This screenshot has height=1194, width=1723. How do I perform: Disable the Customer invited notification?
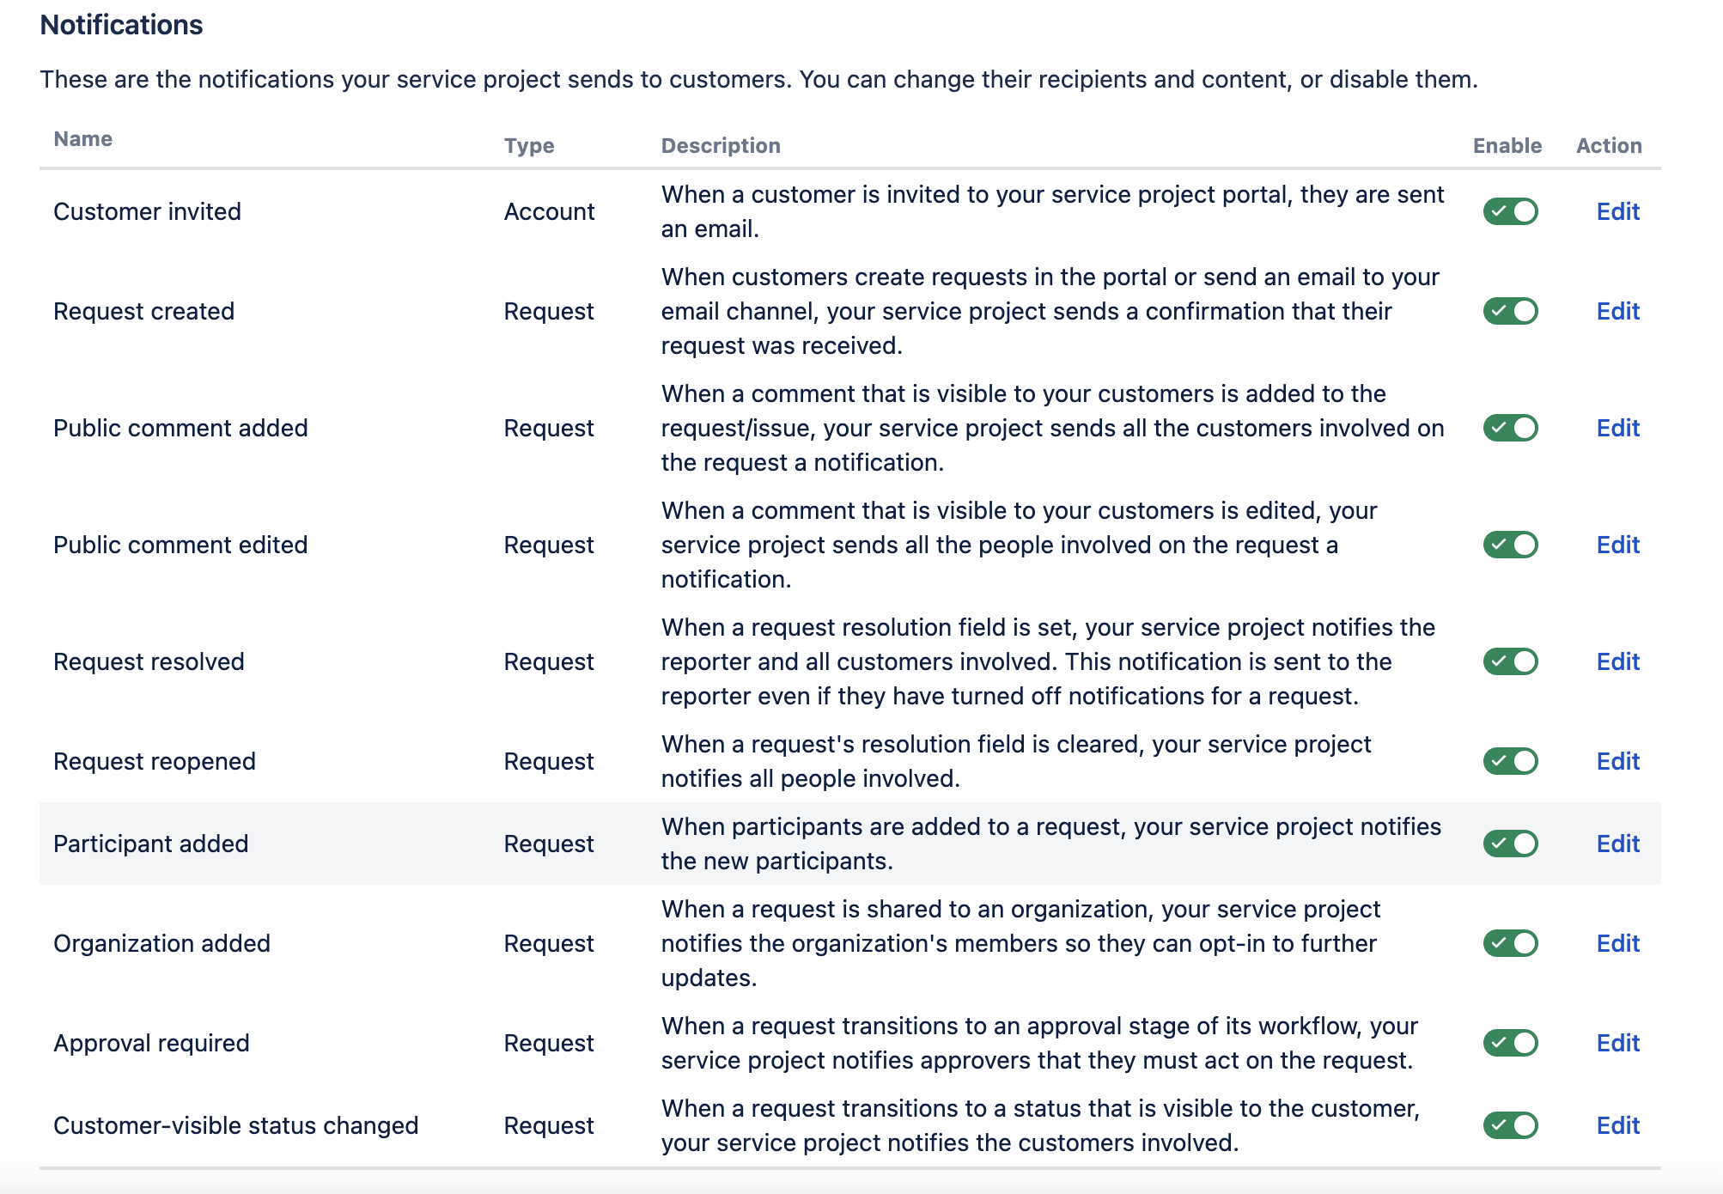[x=1510, y=211]
